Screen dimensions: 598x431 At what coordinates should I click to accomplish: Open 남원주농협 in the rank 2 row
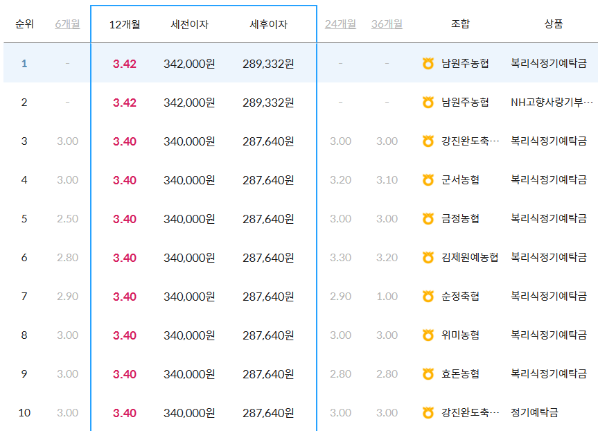tap(465, 103)
